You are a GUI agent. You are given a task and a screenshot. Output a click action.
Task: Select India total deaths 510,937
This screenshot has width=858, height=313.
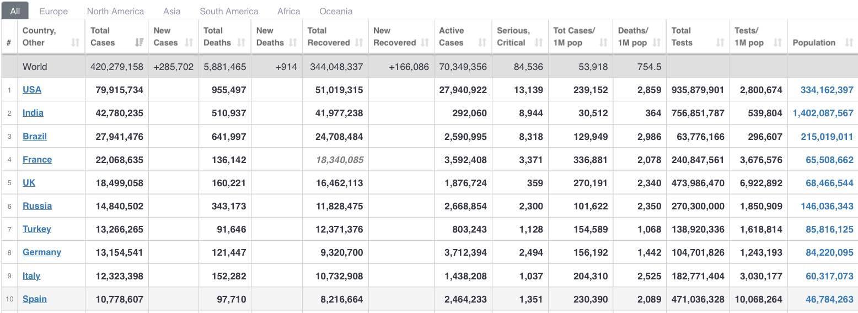[229, 112]
